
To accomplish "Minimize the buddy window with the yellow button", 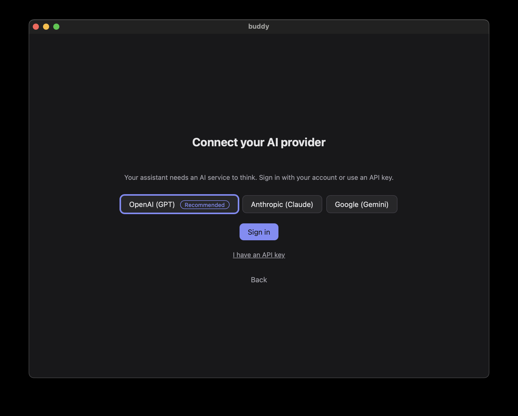I will click(46, 27).
